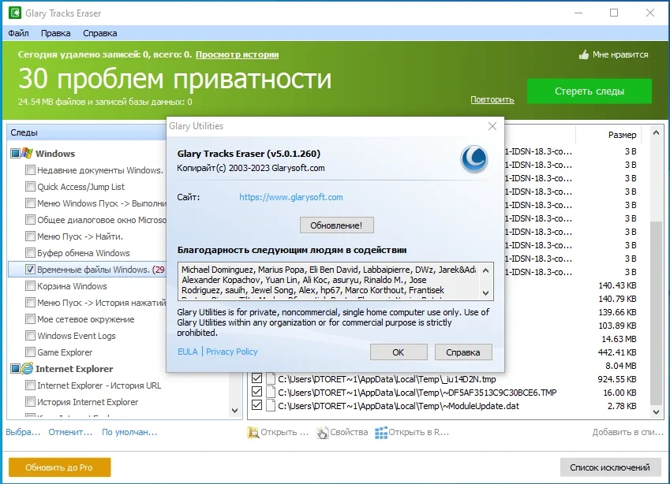The height and width of the screenshot is (484, 670).
Task: Check Меню Пуск -> Найти
Action: coord(30,236)
